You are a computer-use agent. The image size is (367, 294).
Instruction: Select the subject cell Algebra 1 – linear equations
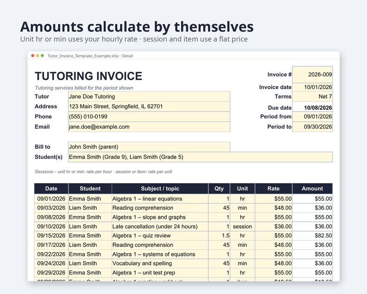(160, 199)
